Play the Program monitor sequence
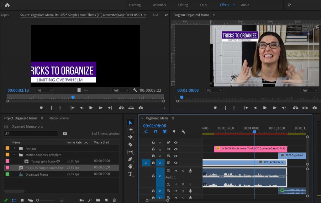The height and width of the screenshot is (203, 321). coord(265,108)
